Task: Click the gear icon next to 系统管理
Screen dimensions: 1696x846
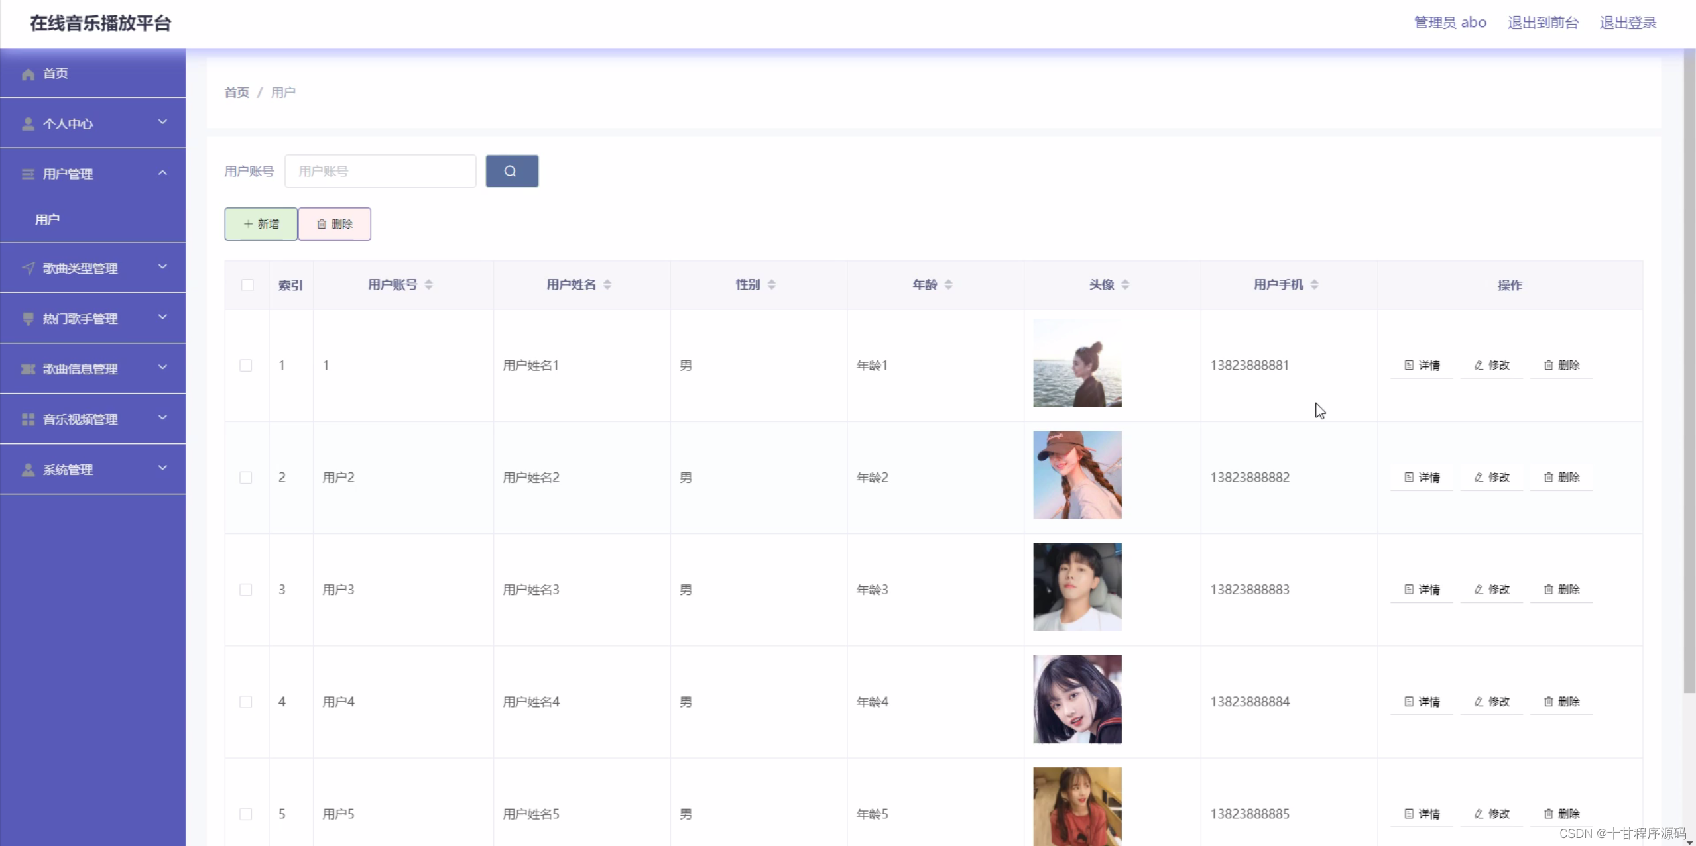Action: pos(27,470)
